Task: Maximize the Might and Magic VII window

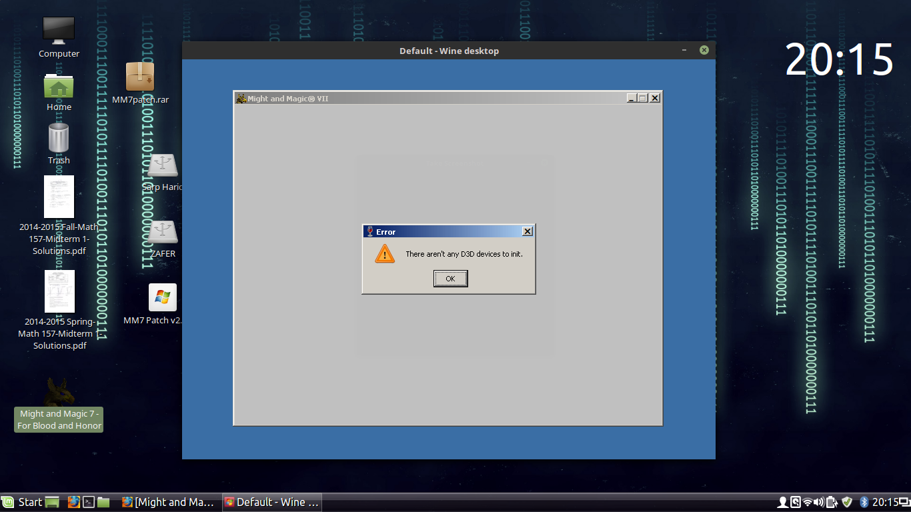Action: click(x=643, y=98)
